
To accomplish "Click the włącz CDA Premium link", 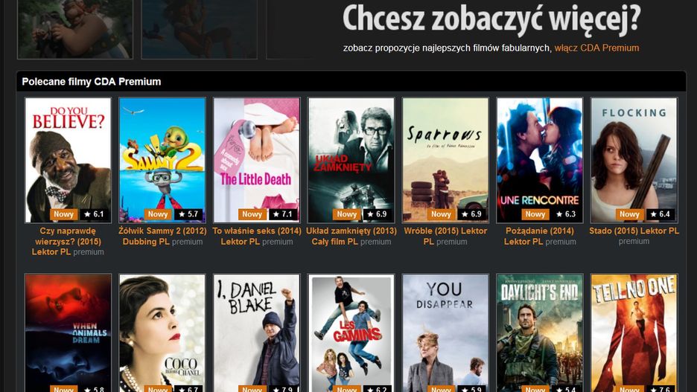I will [x=596, y=48].
